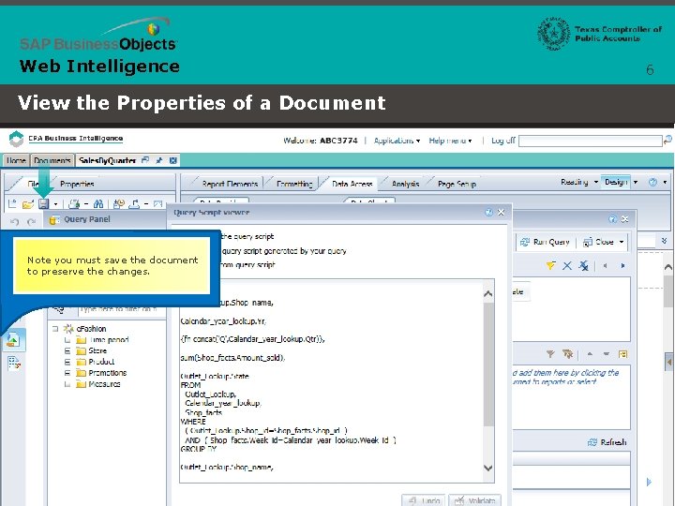Expand the double-chevron toolbar overflow
The height and width of the screenshot is (506, 675).
[665, 241]
